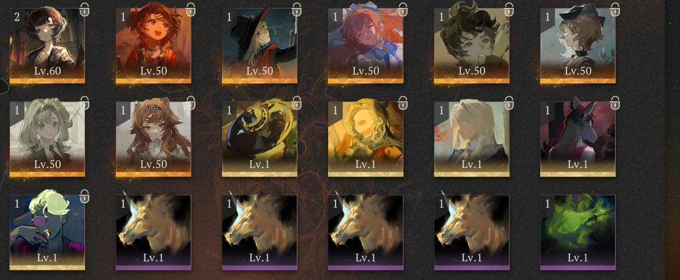Select the leftmost purple unicorn card

click(x=154, y=233)
